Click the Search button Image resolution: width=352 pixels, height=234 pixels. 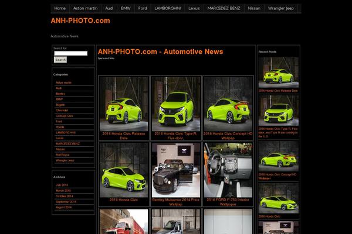pos(60,60)
